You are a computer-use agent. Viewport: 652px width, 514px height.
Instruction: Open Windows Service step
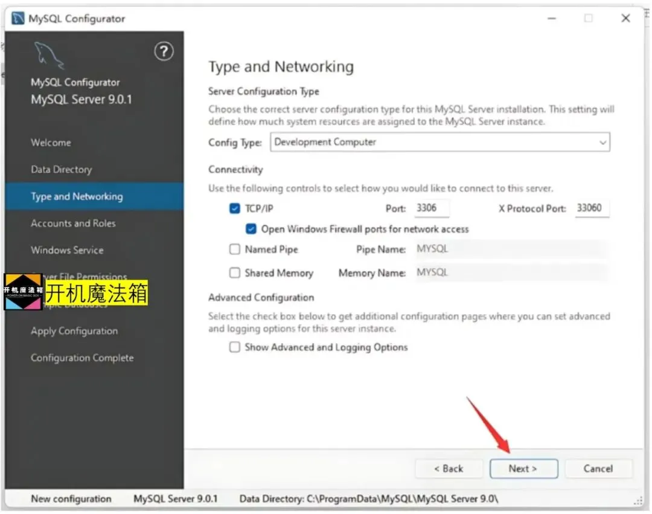click(x=67, y=250)
